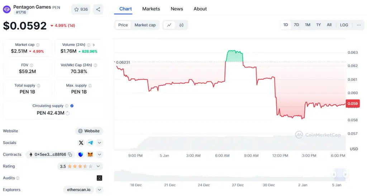Open the X (Twitter) social link
This screenshot has height=196, width=367.
click(81, 143)
